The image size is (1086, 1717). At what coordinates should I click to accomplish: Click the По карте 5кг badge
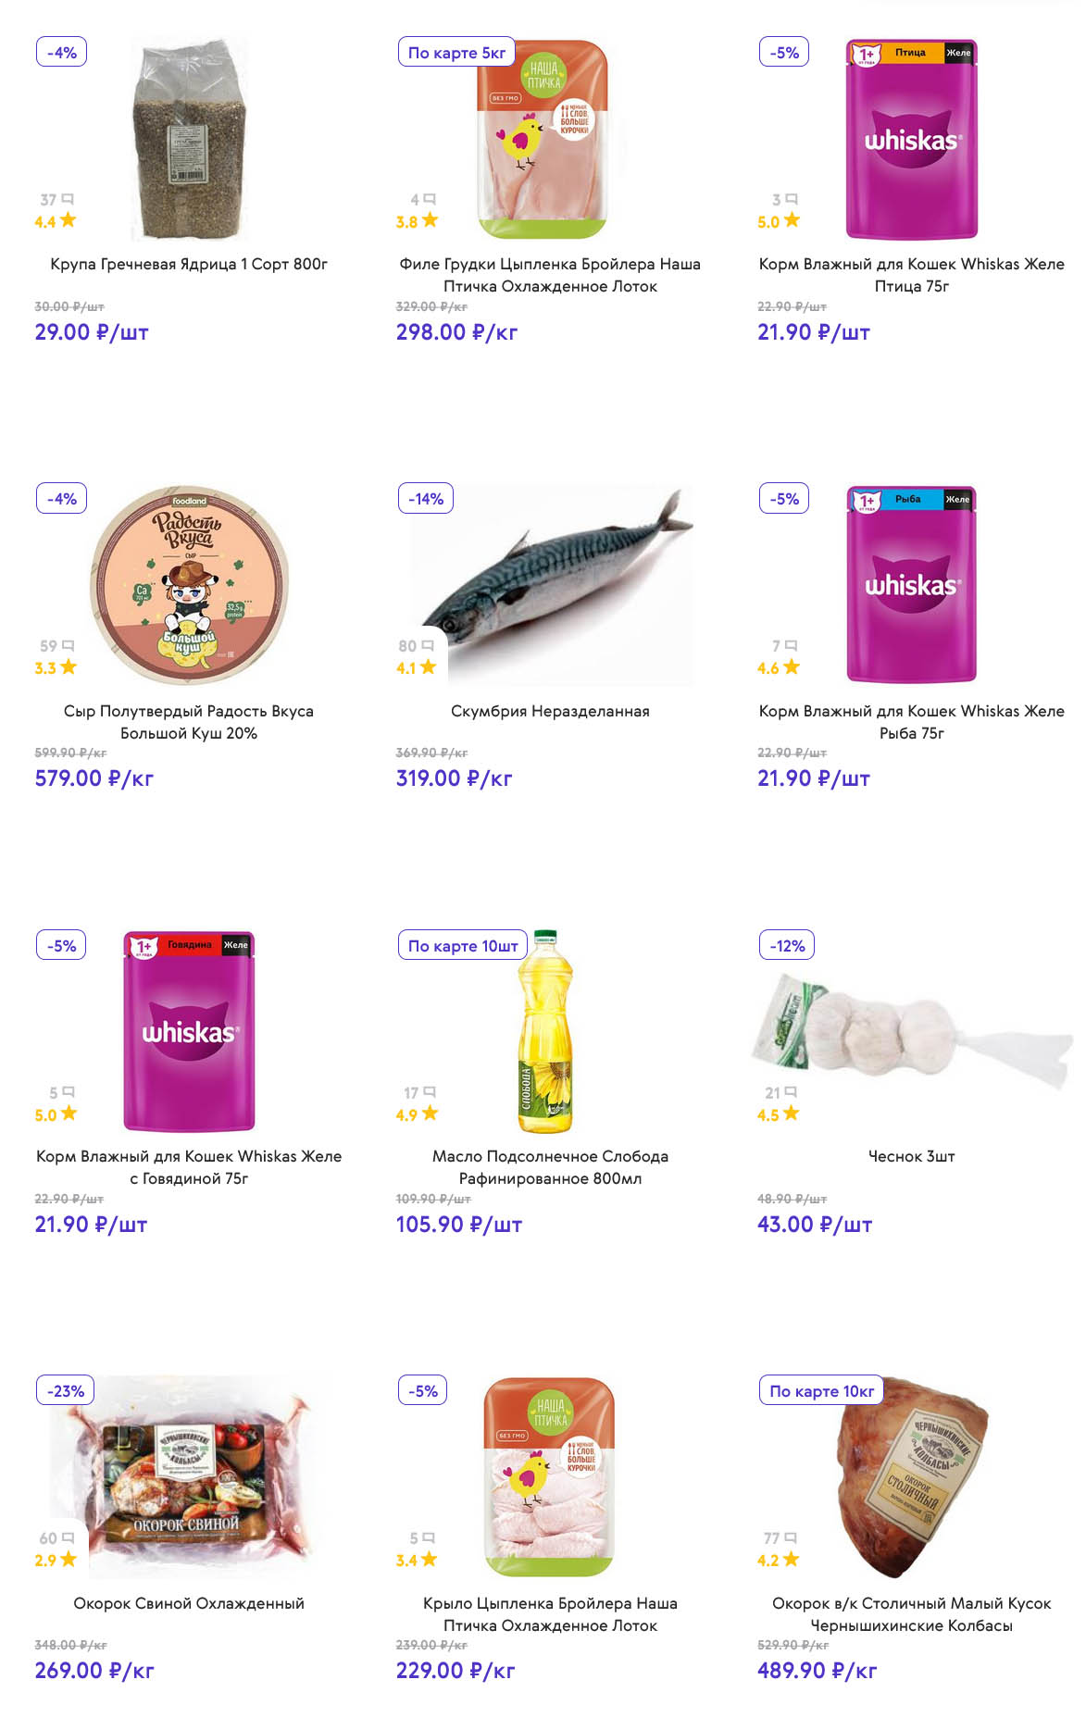pos(456,53)
